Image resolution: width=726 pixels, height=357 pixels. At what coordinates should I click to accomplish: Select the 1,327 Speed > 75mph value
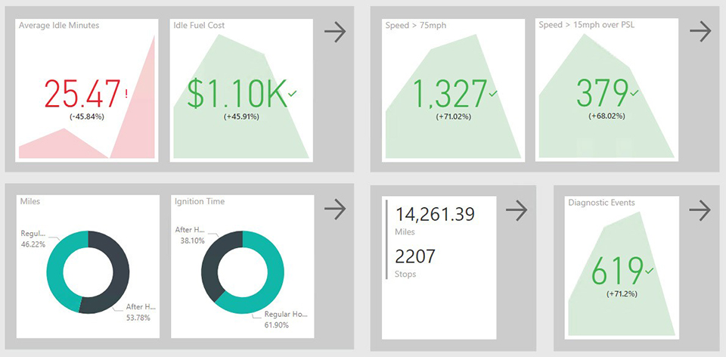click(x=449, y=94)
